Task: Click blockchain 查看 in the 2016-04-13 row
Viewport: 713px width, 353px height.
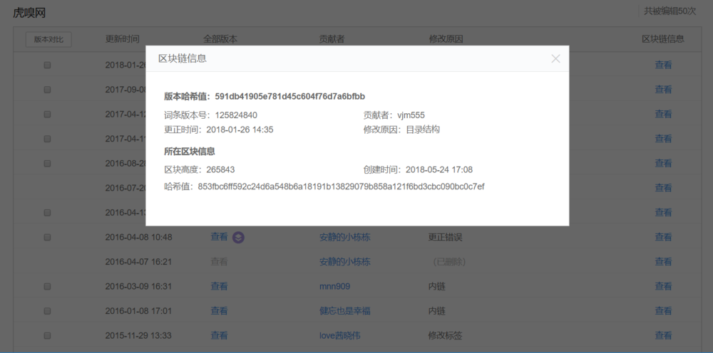Action: tap(663, 212)
